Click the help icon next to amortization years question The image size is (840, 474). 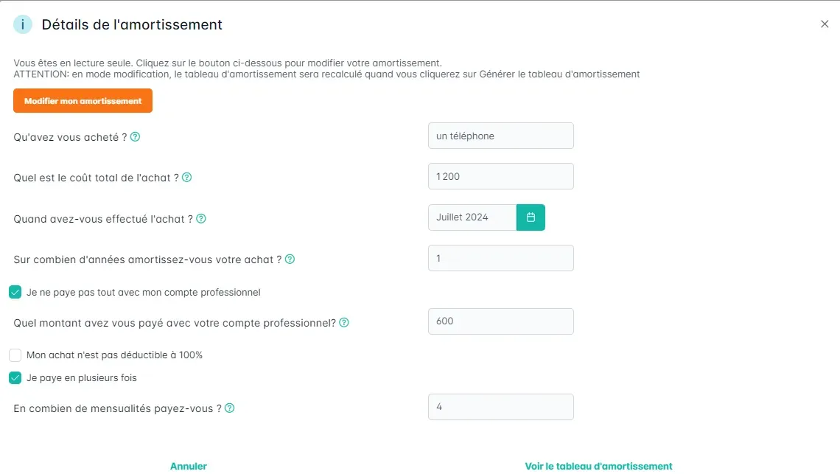[290, 259]
